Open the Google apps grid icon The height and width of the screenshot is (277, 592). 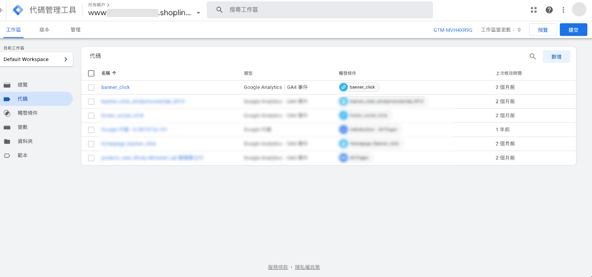534,10
